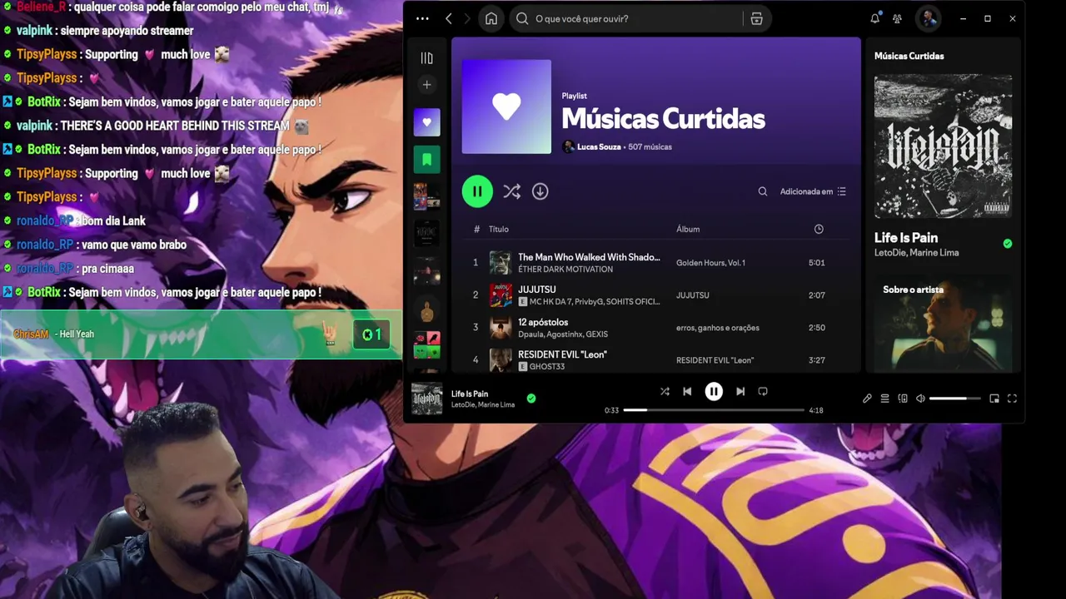Open the Lucas Souza profile link
Screen dimensions: 1066x599
(x=599, y=146)
